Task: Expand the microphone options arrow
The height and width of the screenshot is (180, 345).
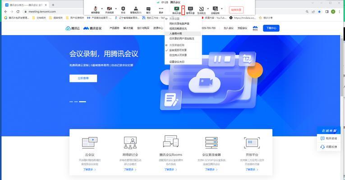Action: tap(102, 9)
